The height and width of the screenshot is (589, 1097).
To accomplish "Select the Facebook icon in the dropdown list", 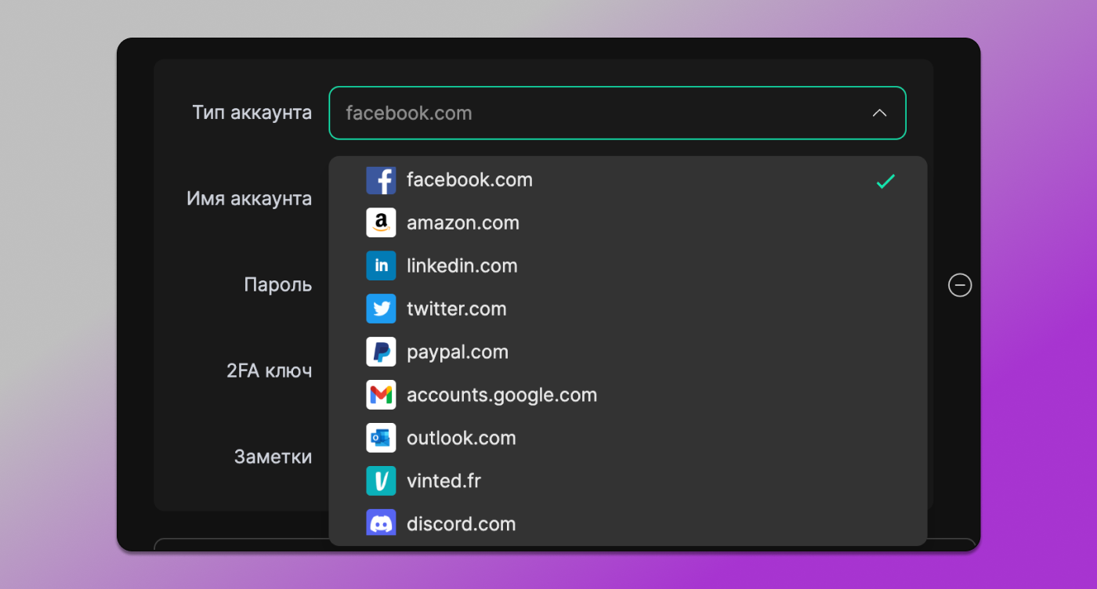I will 381,180.
